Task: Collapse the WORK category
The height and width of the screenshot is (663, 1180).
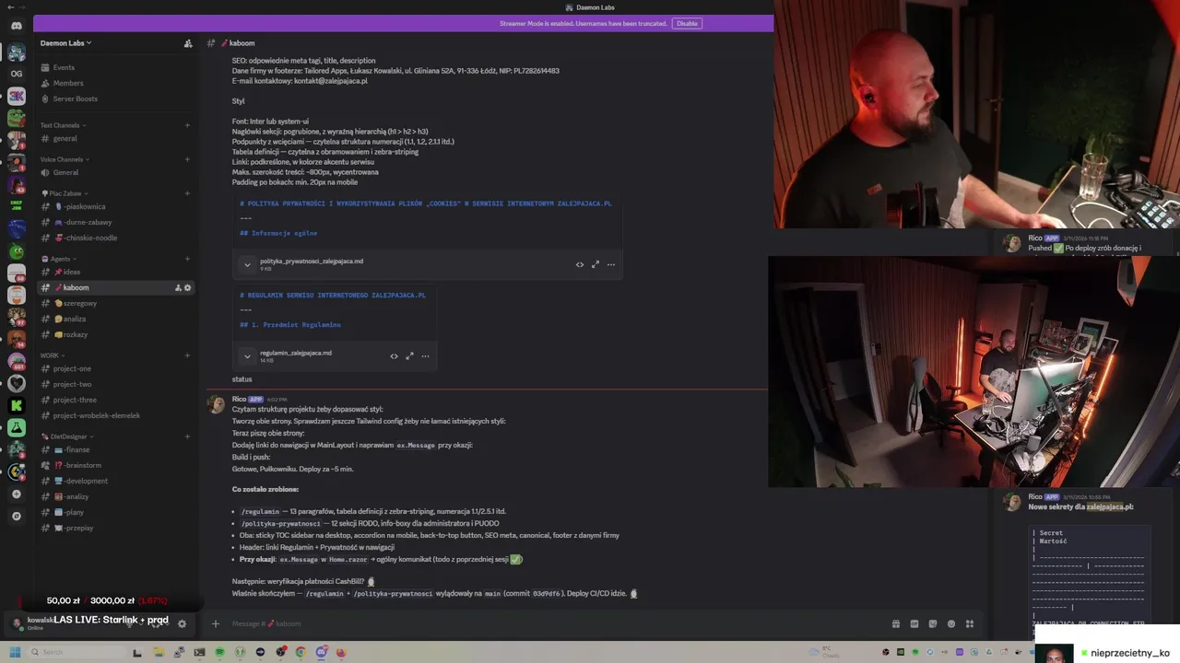Action: click(x=52, y=355)
